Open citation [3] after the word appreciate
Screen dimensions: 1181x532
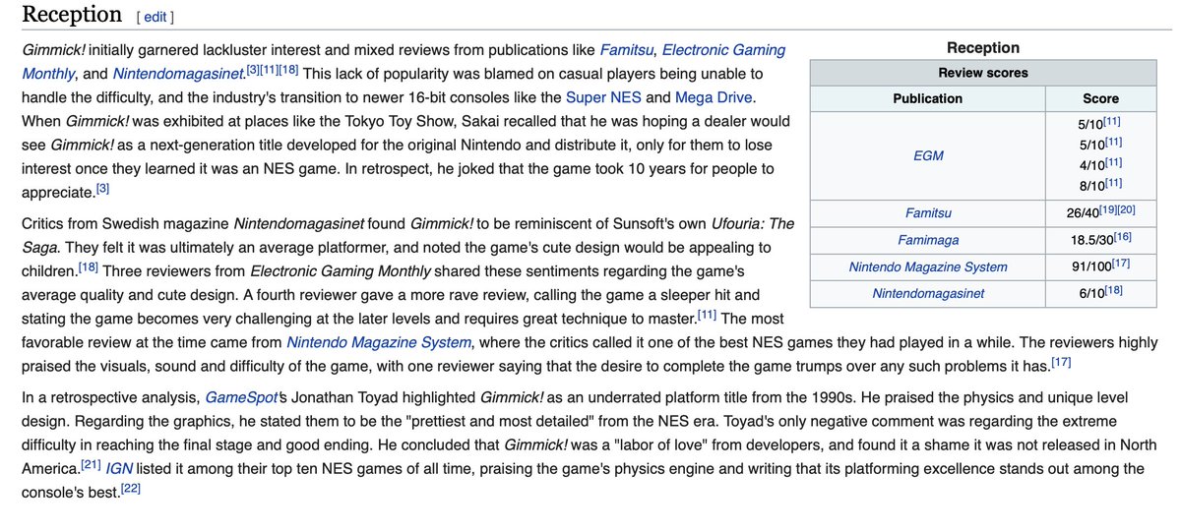(x=102, y=188)
